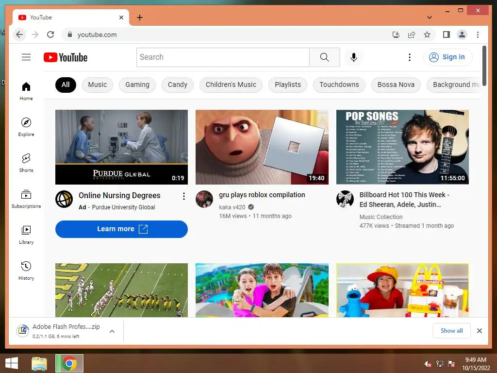Reload the page
The image size is (497, 373).
(x=50, y=34)
